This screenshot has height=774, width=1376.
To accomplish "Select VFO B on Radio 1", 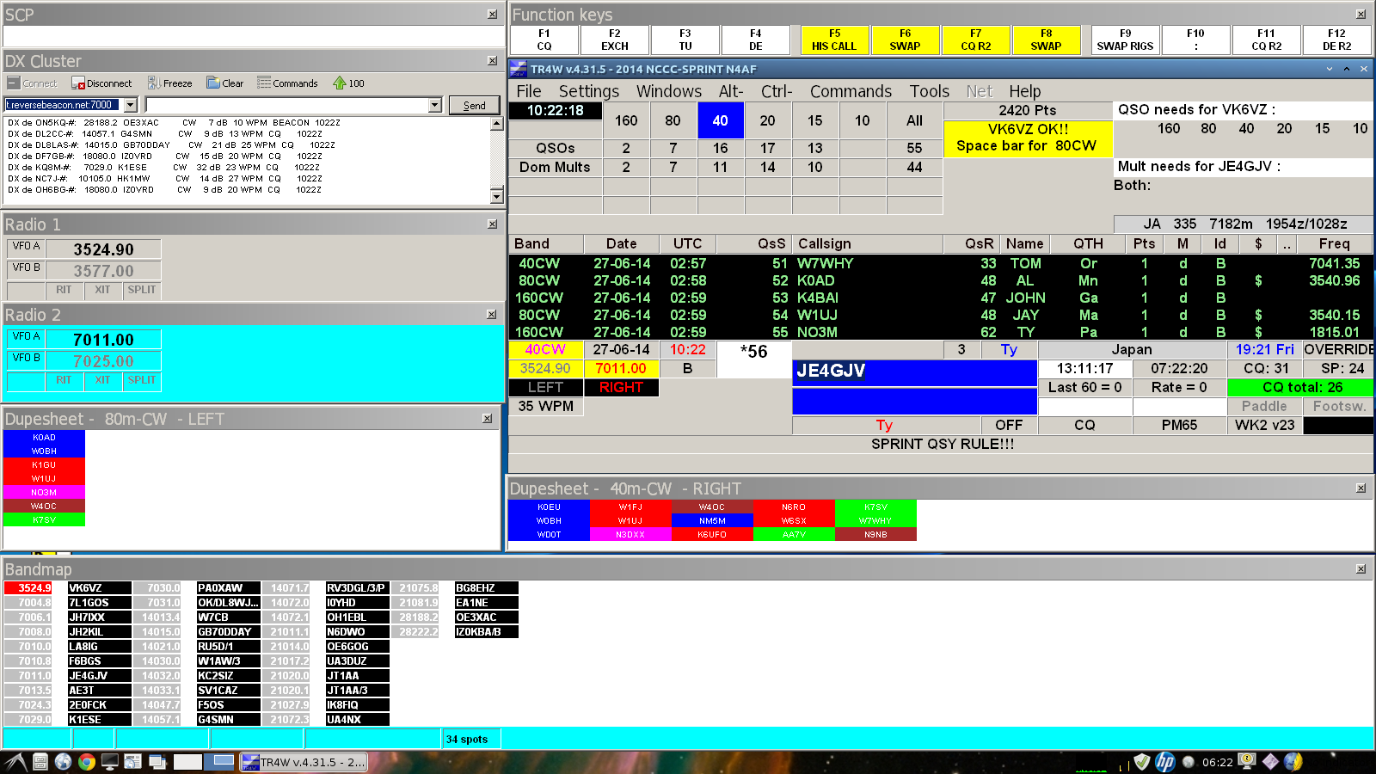I will 26,268.
